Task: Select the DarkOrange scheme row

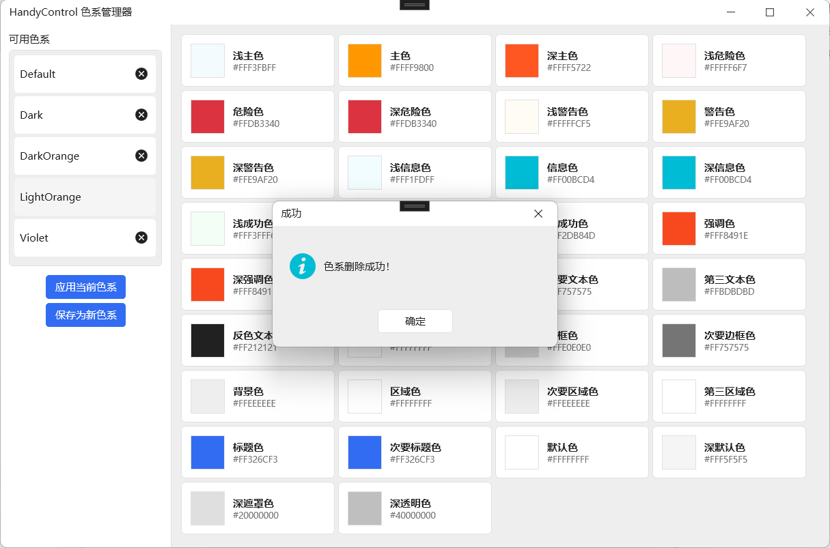Action: [x=85, y=156]
